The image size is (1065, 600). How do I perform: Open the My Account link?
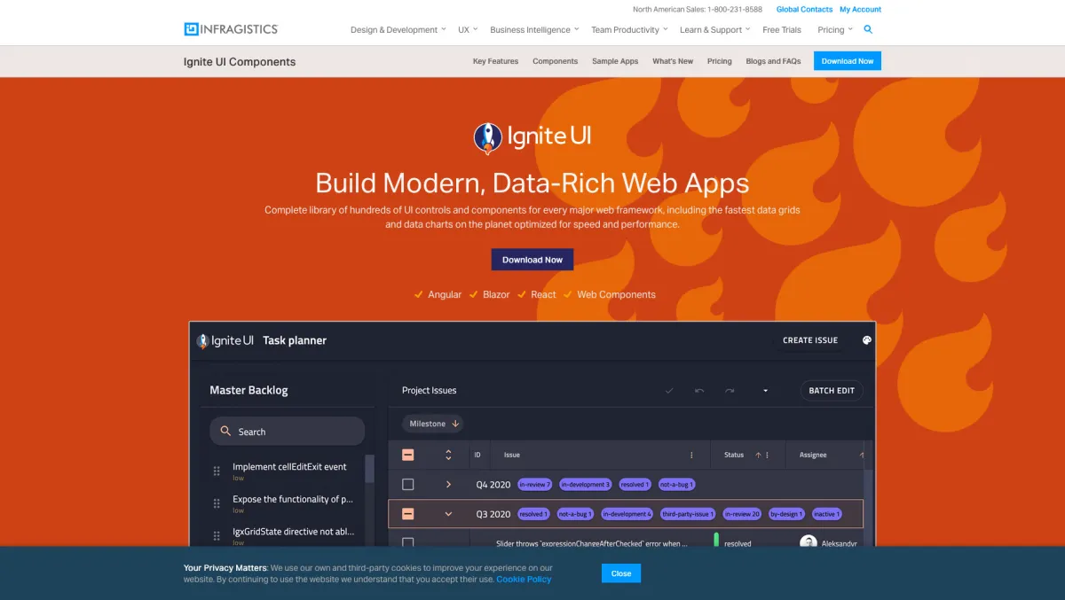click(861, 10)
